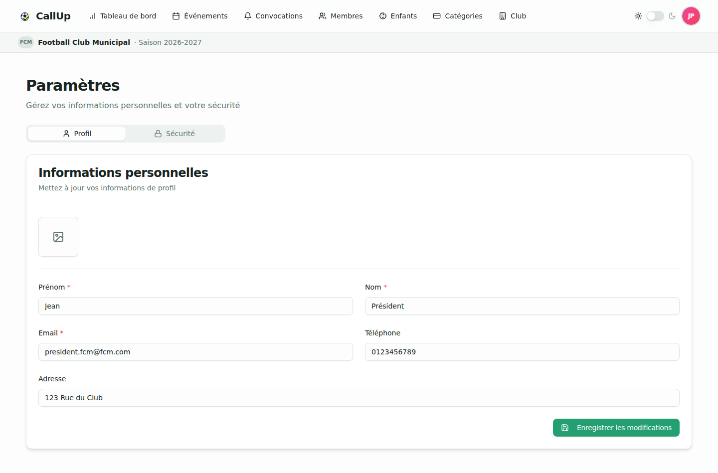
Task: Open the Club menu item
Action: click(x=513, y=16)
